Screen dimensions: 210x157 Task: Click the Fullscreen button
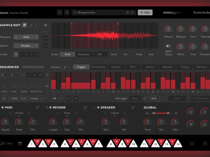(x=200, y=98)
